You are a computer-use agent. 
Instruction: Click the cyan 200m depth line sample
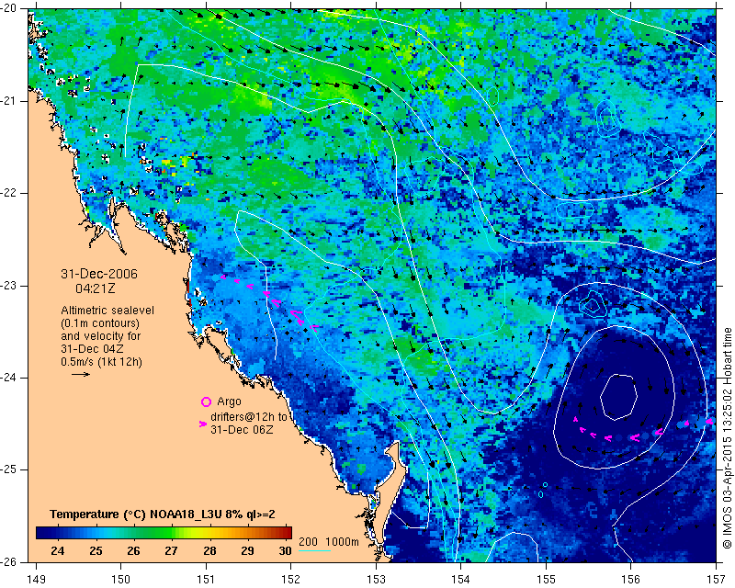coord(315,550)
